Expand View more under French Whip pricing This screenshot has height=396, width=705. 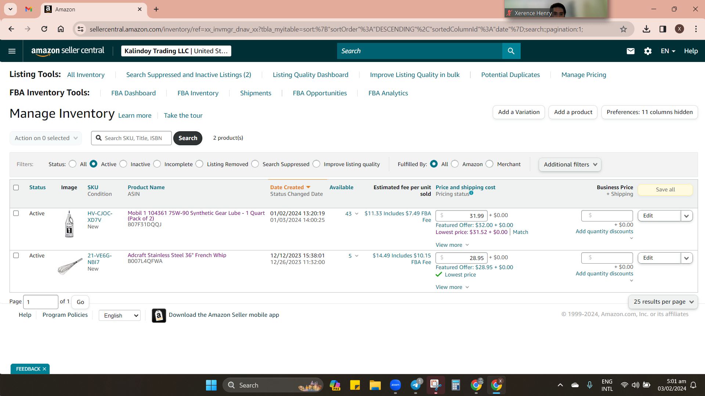tap(452, 287)
